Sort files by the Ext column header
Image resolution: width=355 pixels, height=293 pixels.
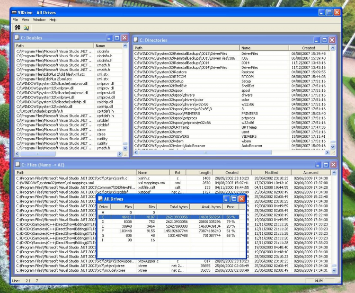pos(177,173)
